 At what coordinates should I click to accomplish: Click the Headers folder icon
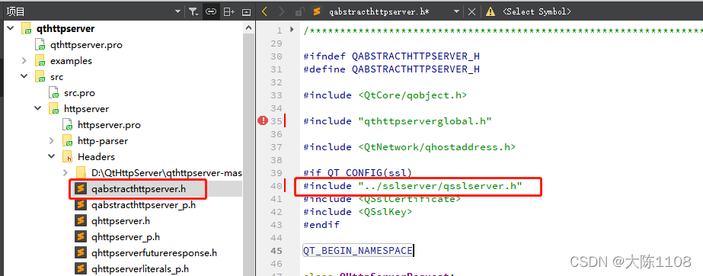coord(68,157)
